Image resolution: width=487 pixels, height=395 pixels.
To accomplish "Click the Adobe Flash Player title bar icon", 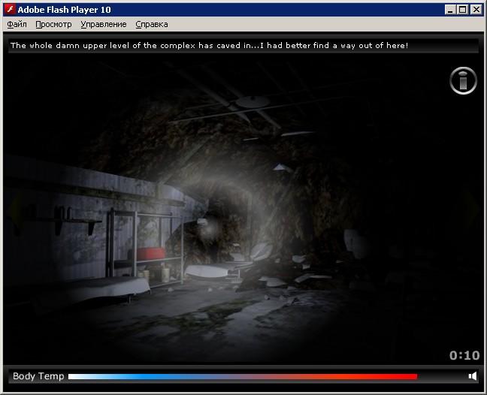I will pos(11,10).
